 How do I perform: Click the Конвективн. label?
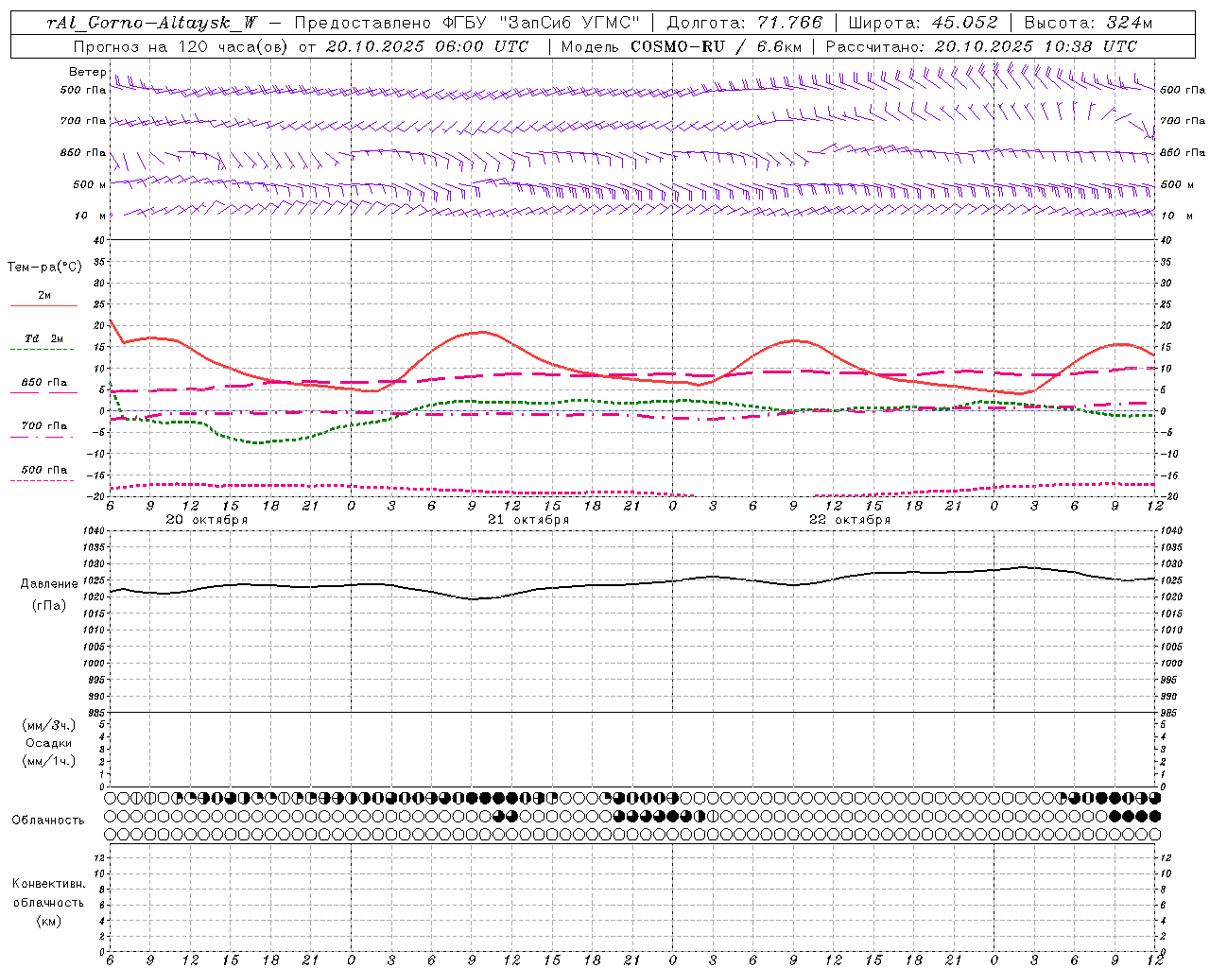pyautogui.click(x=48, y=884)
